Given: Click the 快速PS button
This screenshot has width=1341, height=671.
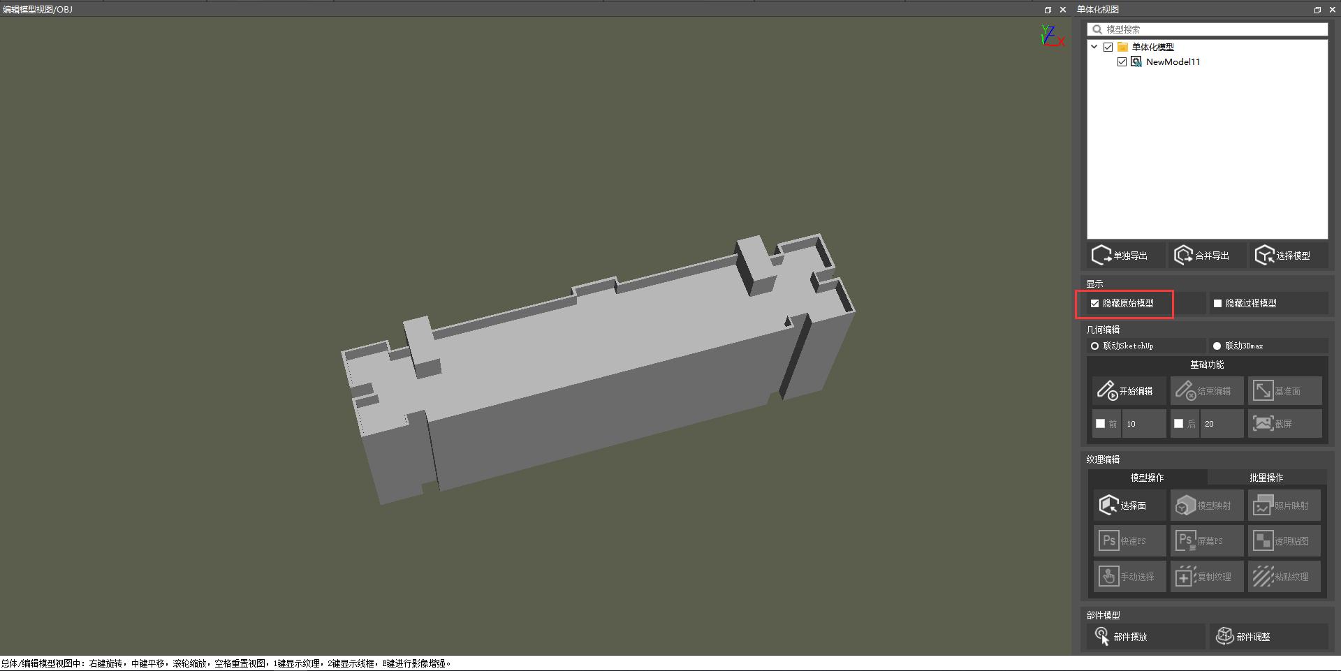Looking at the screenshot, I should click(x=1129, y=541).
